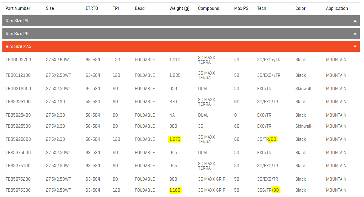The width and height of the screenshot is (364, 197).
Task: Select part number TB85925600
Action: coord(18,139)
